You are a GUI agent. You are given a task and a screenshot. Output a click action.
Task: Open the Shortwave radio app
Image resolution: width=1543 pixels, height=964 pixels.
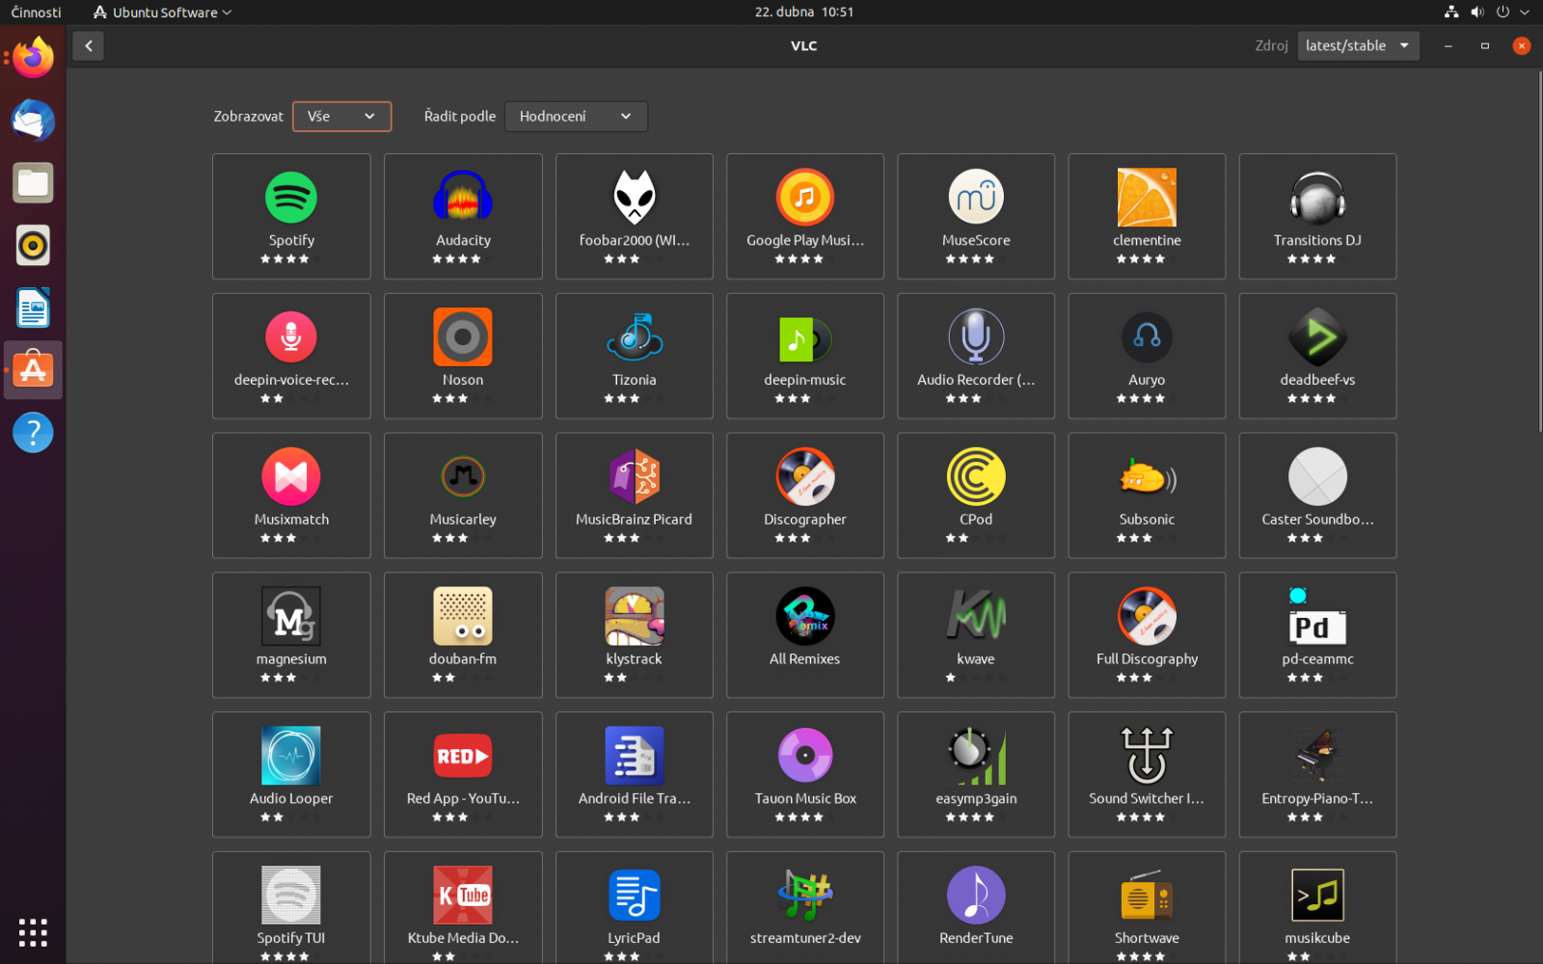click(1146, 906)
